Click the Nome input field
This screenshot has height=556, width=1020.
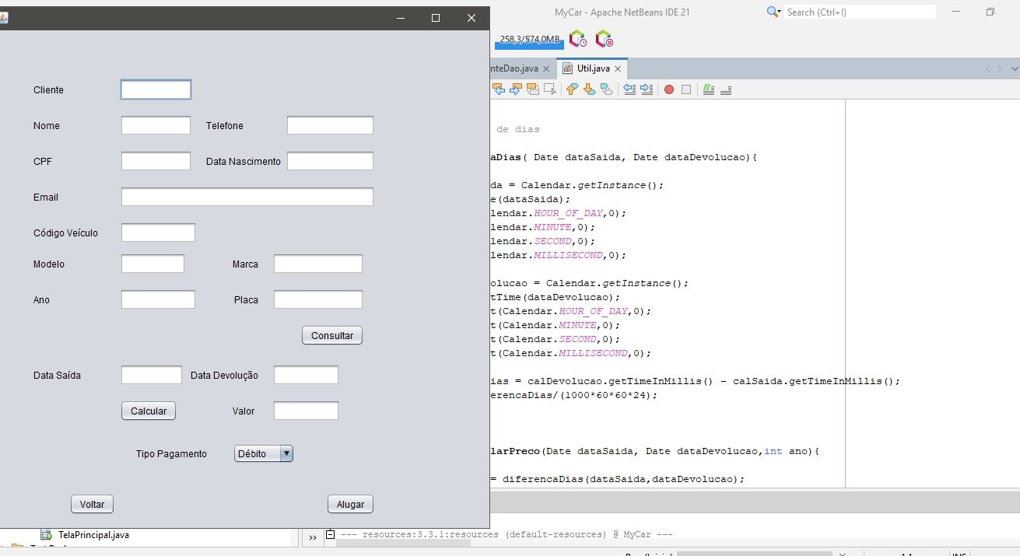156,125
